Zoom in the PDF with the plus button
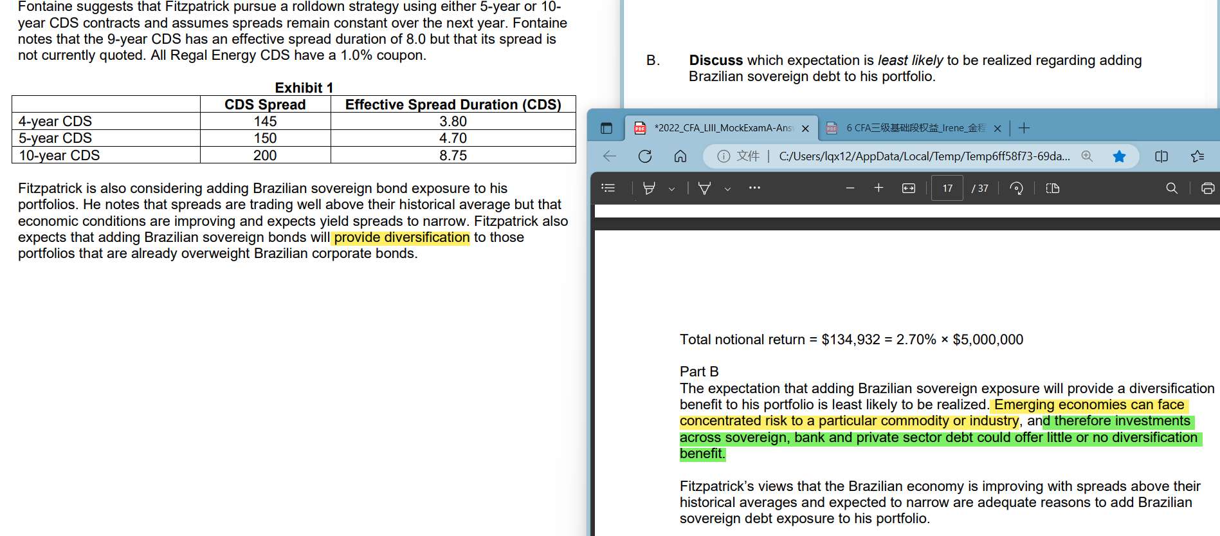Viewport: 1220px width, 536px height. click(x=879, y=188)
